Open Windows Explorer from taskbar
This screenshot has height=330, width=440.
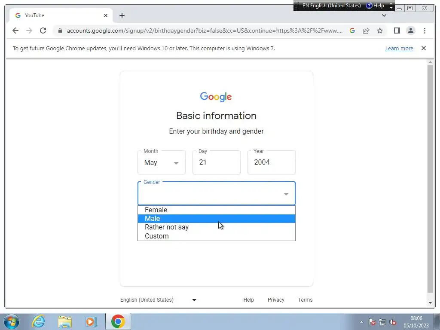tap(65, 321)
